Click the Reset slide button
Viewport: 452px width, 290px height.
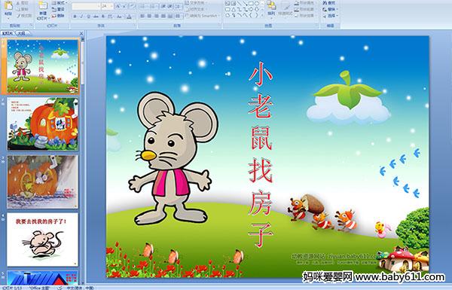58,9
